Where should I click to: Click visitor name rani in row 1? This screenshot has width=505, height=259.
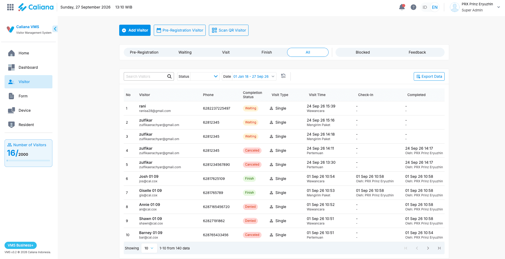pos(143,106)
